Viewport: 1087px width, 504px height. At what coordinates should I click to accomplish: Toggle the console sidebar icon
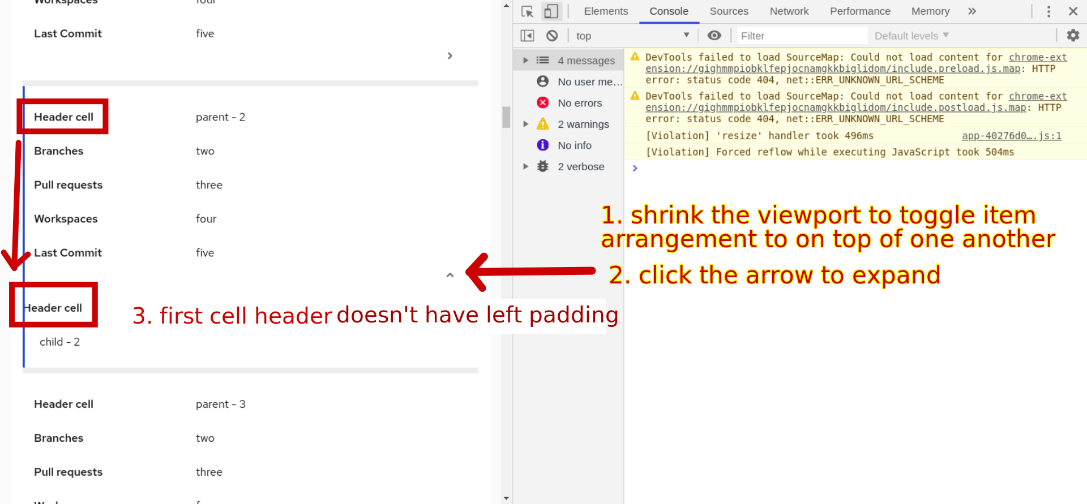527,36
